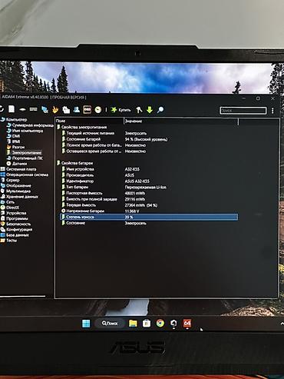The image size is (284, 379).
Task: Select highlighted Степень износа row
Action: [149, 217]
